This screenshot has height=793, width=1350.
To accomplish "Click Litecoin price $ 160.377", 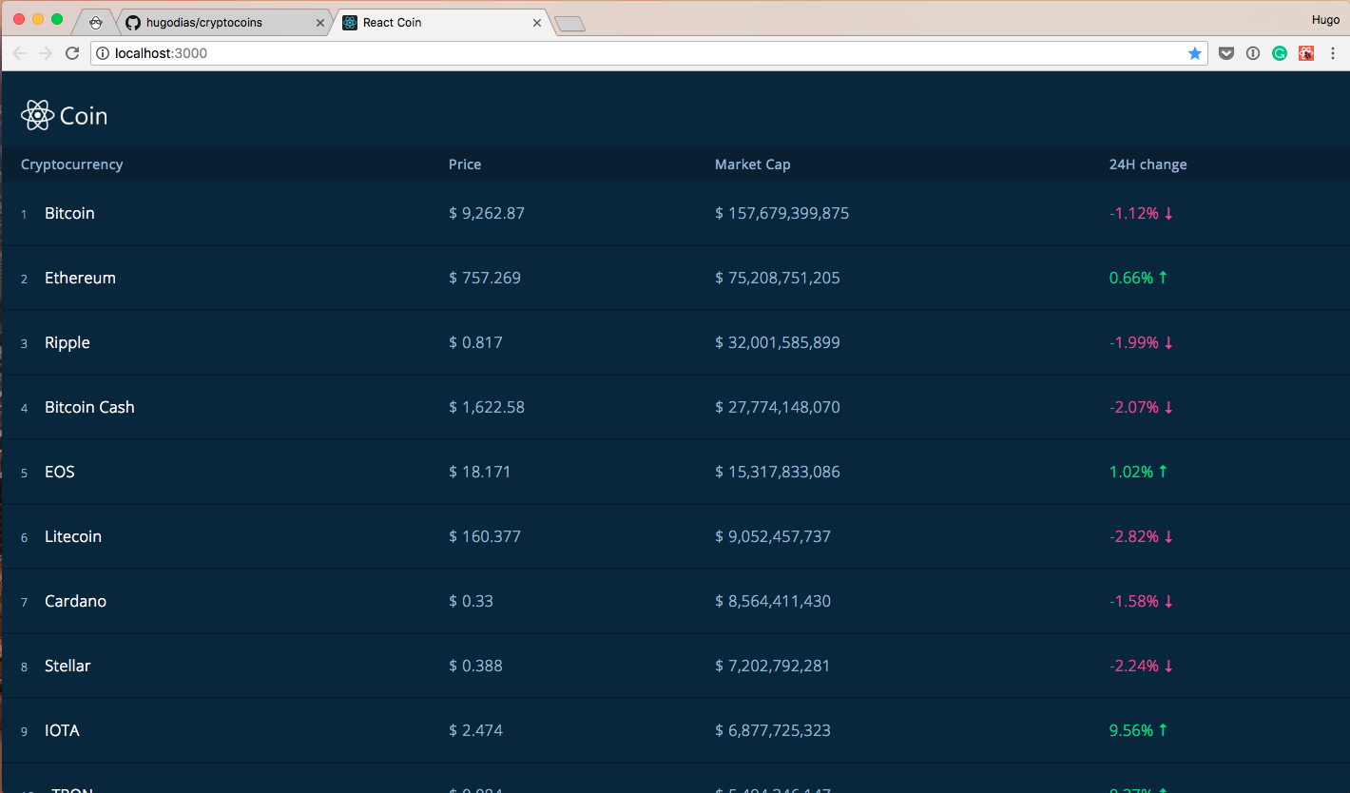I will [485, 536].
